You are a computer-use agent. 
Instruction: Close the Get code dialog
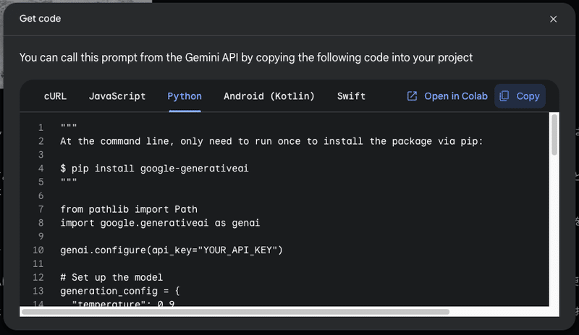553,19
